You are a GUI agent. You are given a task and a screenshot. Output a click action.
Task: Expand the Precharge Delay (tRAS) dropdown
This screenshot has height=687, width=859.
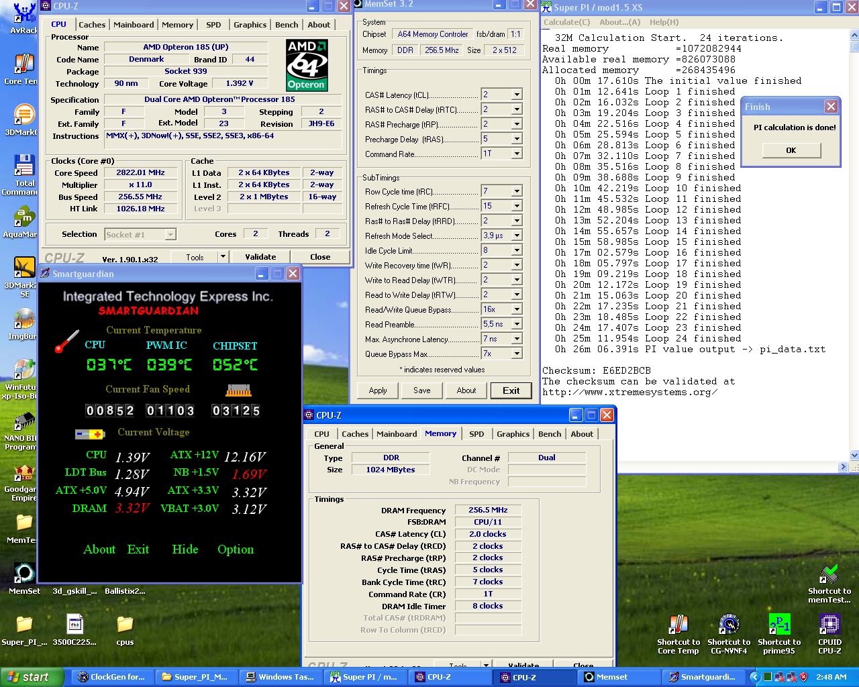(x=516, y=139)
